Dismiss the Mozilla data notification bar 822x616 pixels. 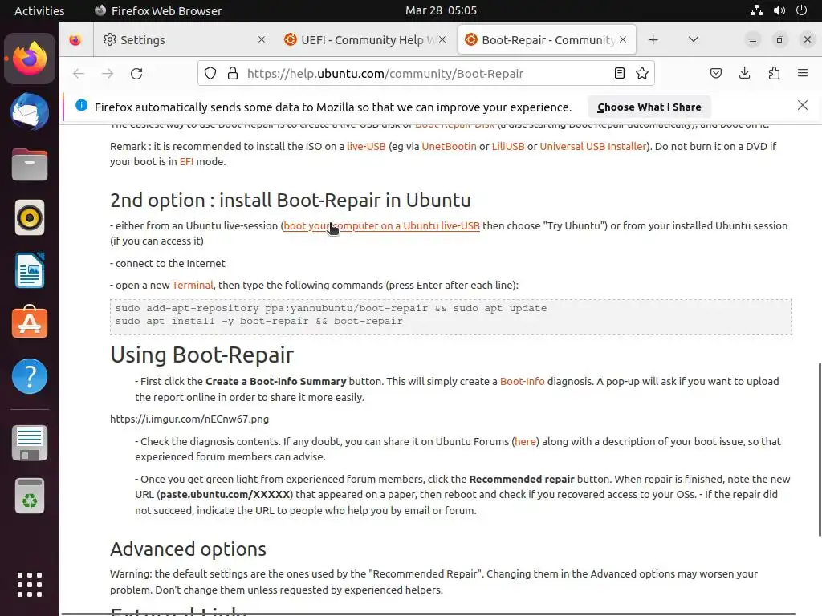(x=803, y=106)
